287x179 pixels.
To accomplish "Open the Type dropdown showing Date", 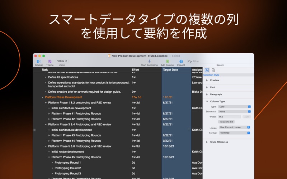I will click(234, 107).
